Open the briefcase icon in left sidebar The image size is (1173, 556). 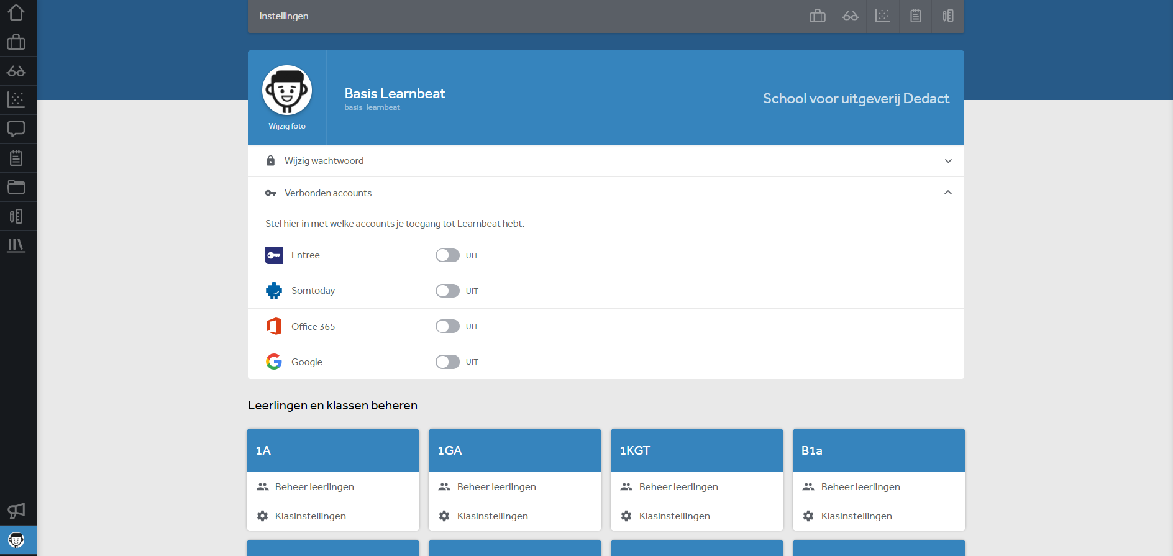pos(16,42)
